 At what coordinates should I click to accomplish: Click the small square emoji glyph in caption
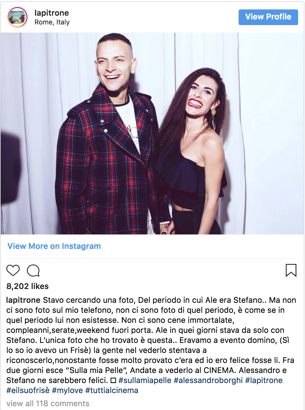tap(113, 381)
